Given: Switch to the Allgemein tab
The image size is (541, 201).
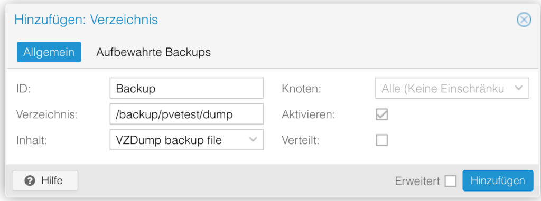Looking at the screenshot, I should [x=49, y=52].
